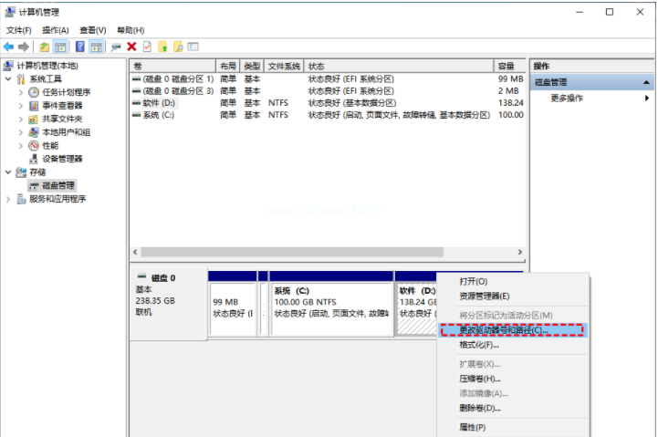
Task: Open 本地用户和组 tree node
Action: coord(66,132)
